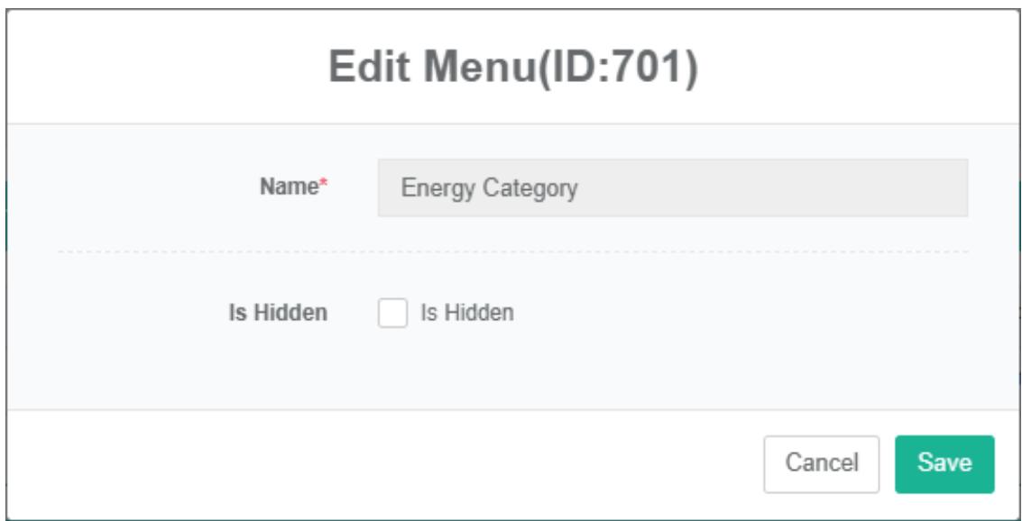The image size is (1022, 521).
Task: Click the dashed separator below the Name row
Action: coord(512,251)
